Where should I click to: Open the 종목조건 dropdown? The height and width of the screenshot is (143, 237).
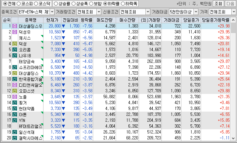click(52, 12)
